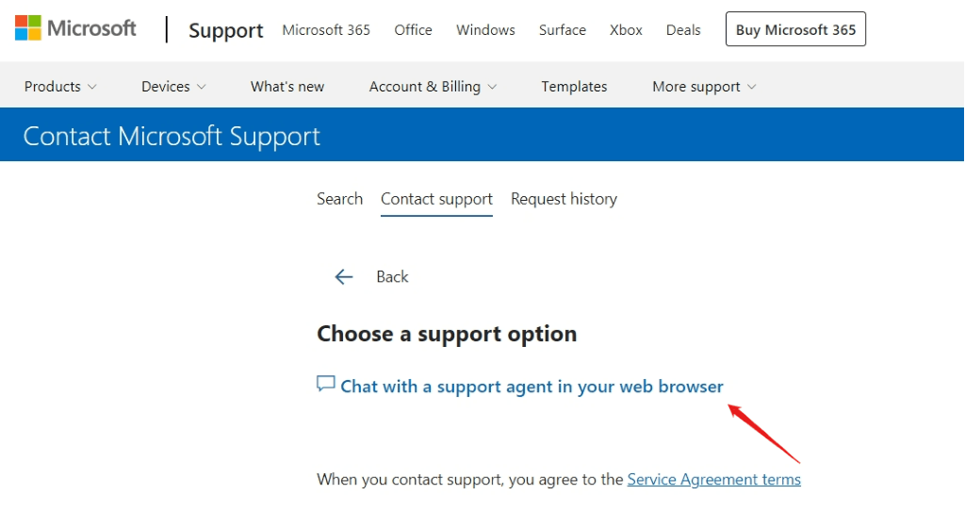Click the Microsoft logo icon
The width and height of the screenshot is (965, 511).
[27, 28]
